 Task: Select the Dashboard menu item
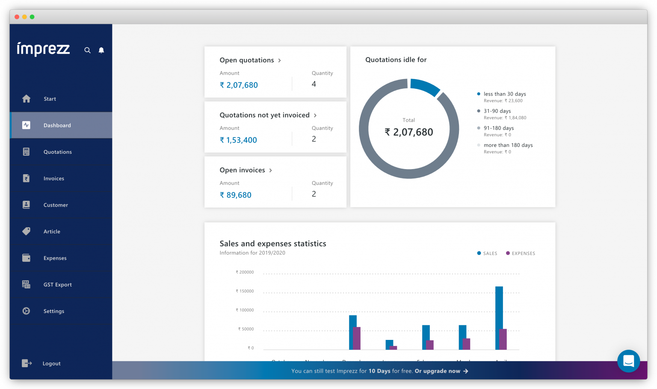57,125
